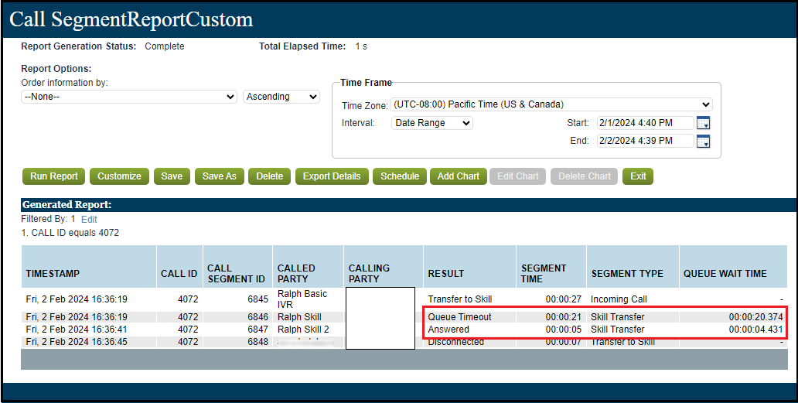Click the Start date input field
Image resolution: width=798 pixels, height=403 pixels.
coord(646,123)
